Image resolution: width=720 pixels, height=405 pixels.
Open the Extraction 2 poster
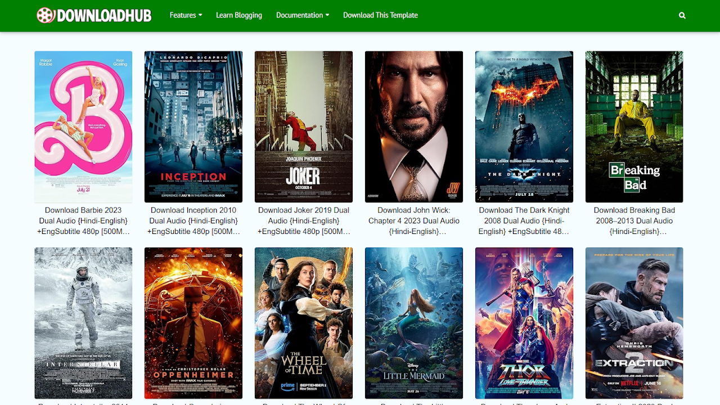pos(634,323)
